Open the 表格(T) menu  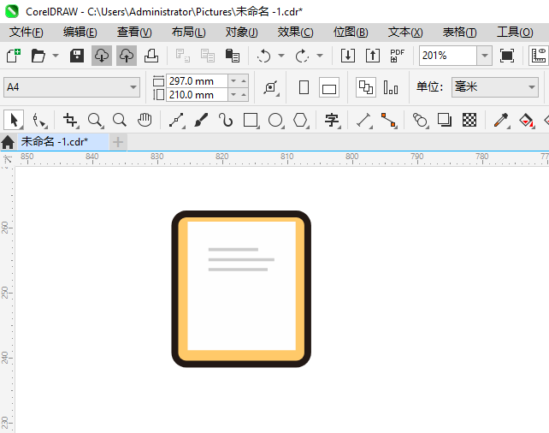click(459, 33)
